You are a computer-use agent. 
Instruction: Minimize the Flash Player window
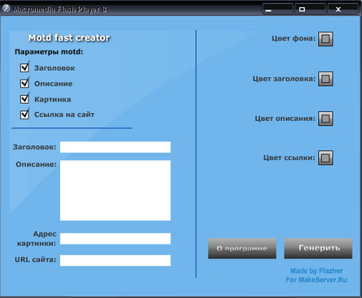coord(277,9)
